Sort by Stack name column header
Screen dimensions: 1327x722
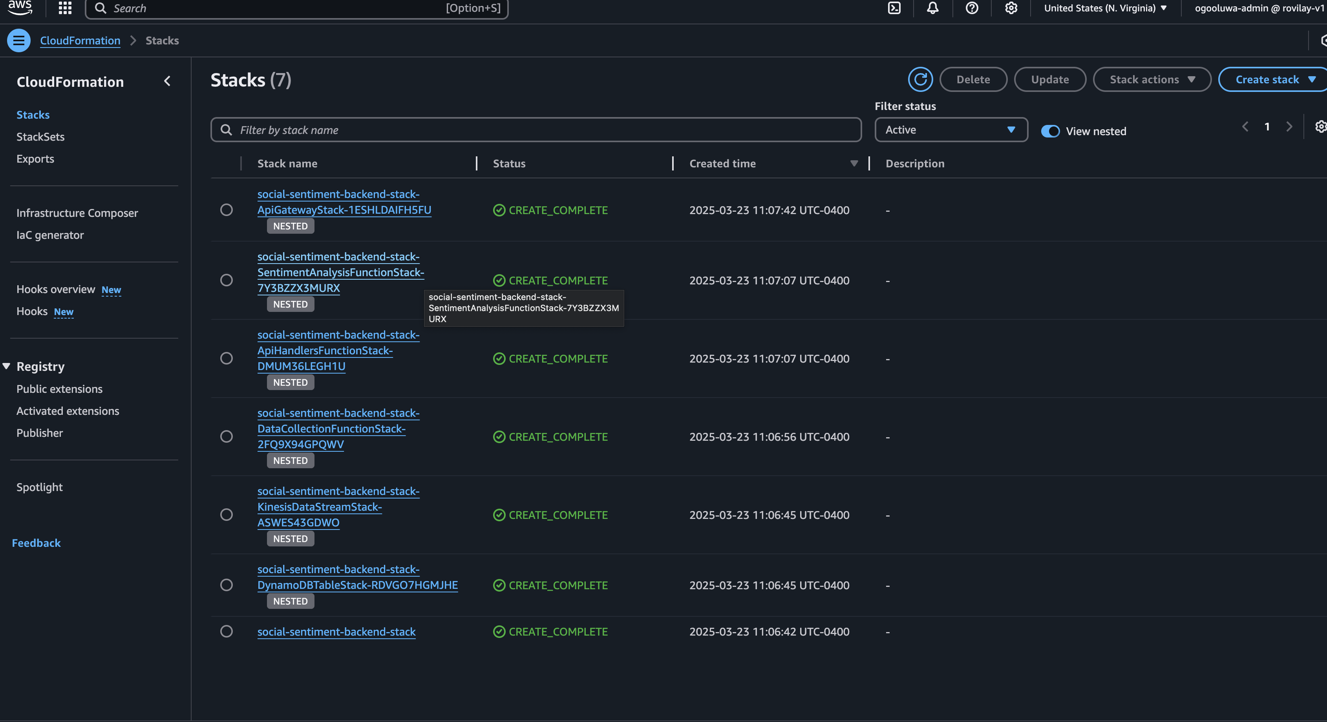(x=287, y=163)
